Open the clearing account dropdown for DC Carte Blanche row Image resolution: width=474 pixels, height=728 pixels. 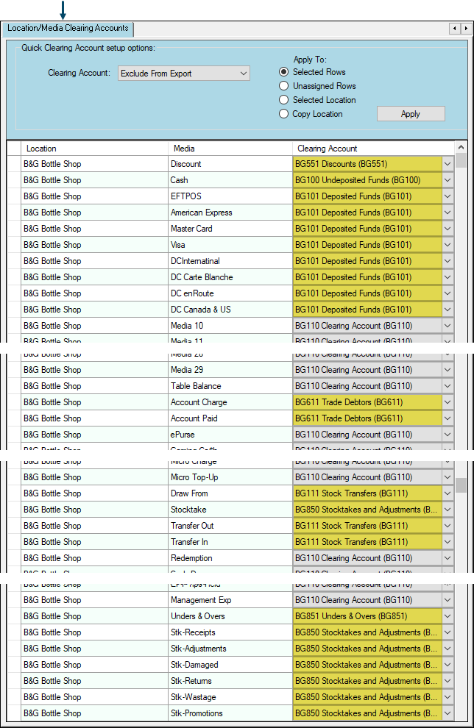point(448,277)
